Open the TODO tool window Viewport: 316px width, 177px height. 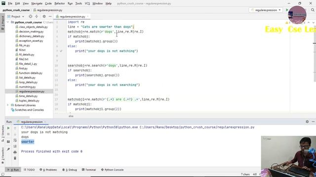(x=29, y=170)
